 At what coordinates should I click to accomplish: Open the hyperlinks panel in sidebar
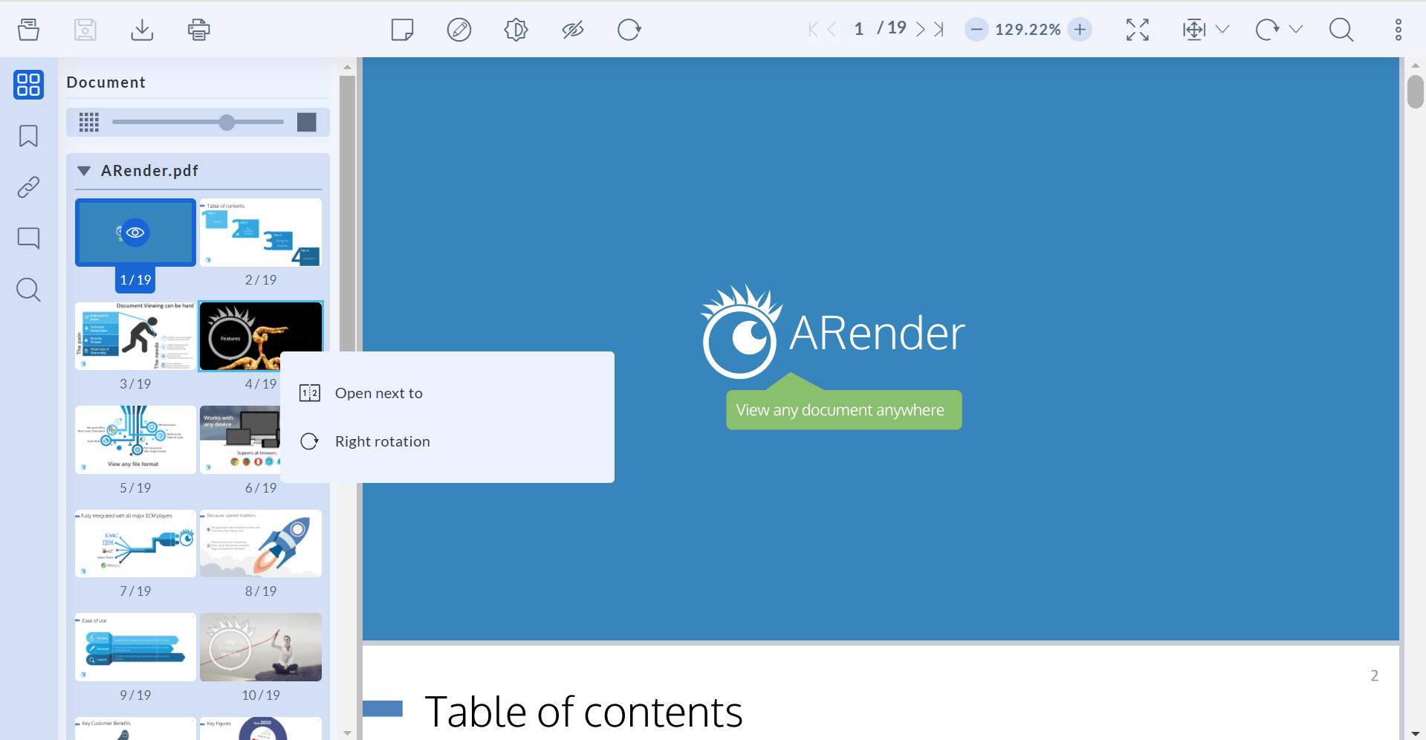coord(28,187)
